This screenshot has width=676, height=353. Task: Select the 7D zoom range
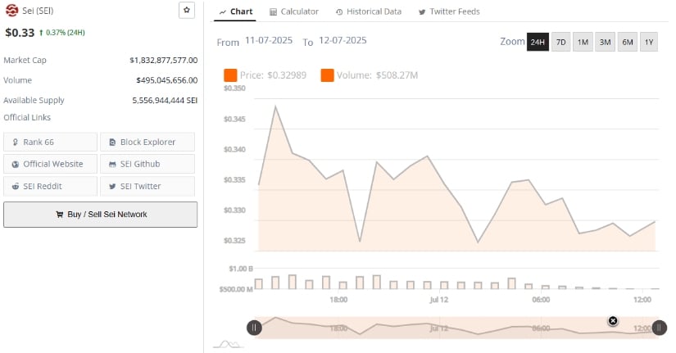pyautogui.click(x=561, y=42)
